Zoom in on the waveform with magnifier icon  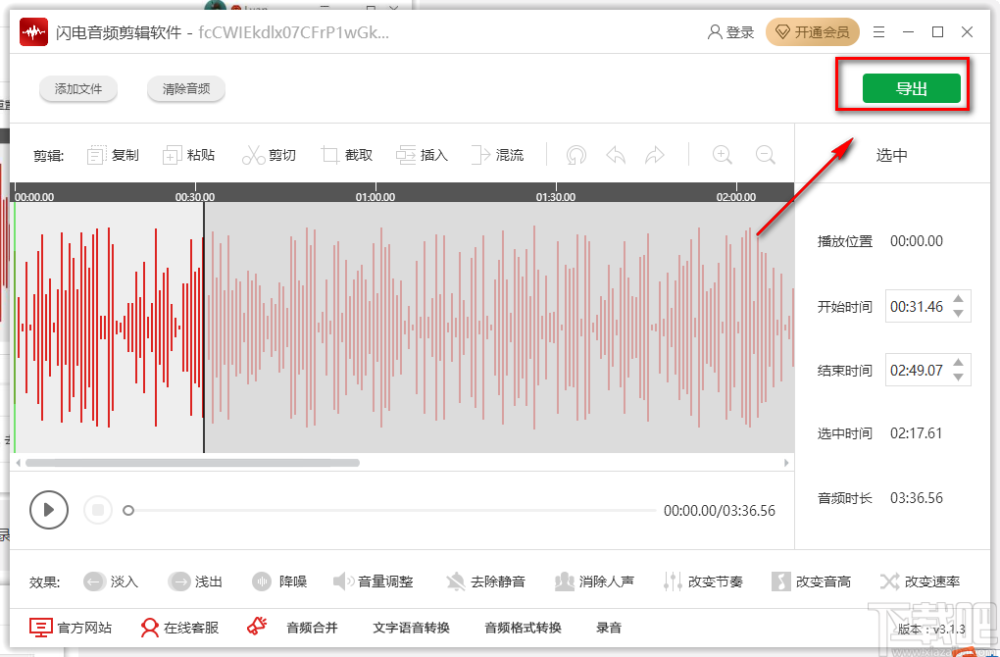pyautogui.click(x=722, y=154)
